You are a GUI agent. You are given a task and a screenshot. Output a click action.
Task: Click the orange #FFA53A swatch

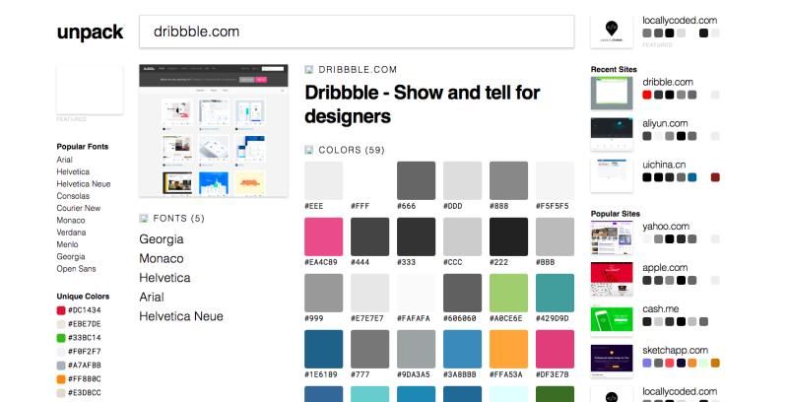(x=508, y=349)
